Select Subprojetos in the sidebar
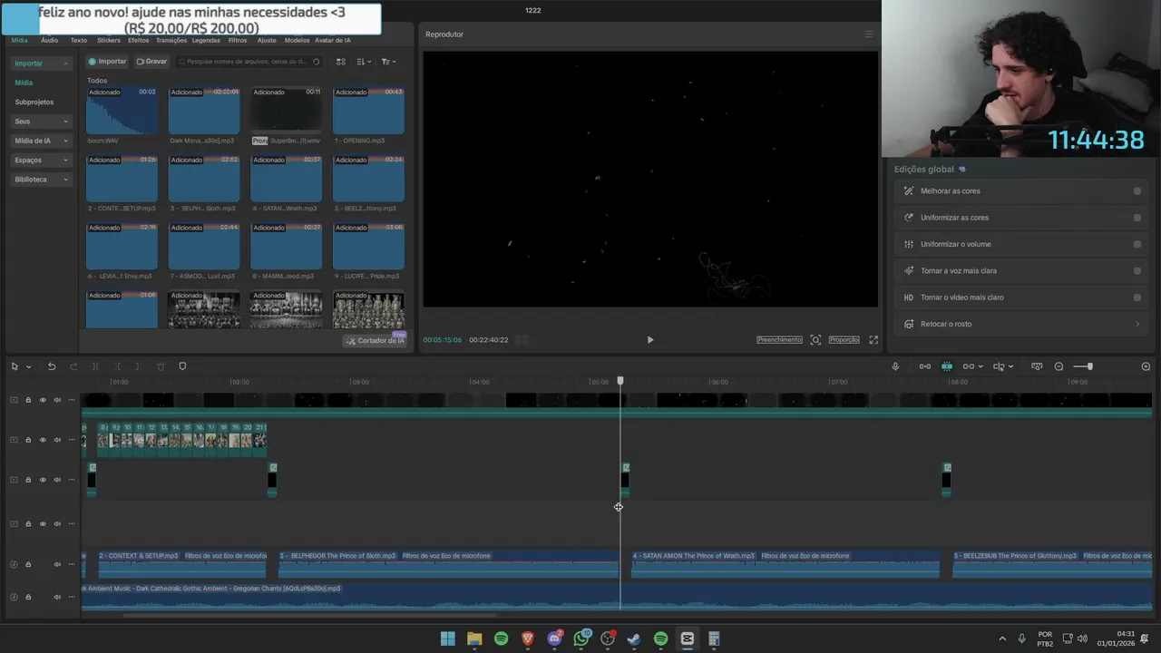 tap(34, 102)
